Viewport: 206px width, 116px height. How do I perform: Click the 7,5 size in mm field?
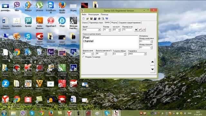(127, 30)
